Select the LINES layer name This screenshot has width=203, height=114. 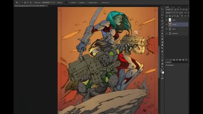point(174,20)
